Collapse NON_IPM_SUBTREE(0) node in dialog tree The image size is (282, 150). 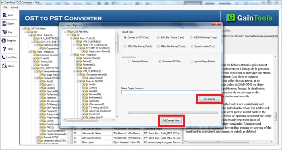75,45
